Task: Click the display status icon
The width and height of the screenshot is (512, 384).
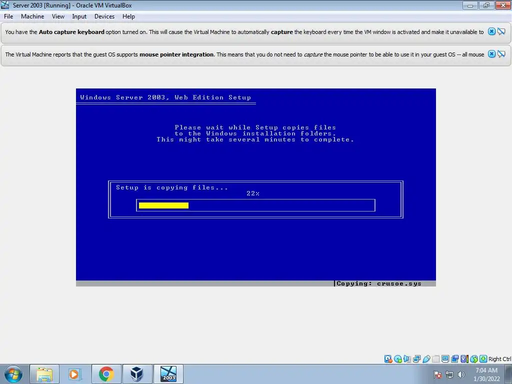Action: point(445,359)
